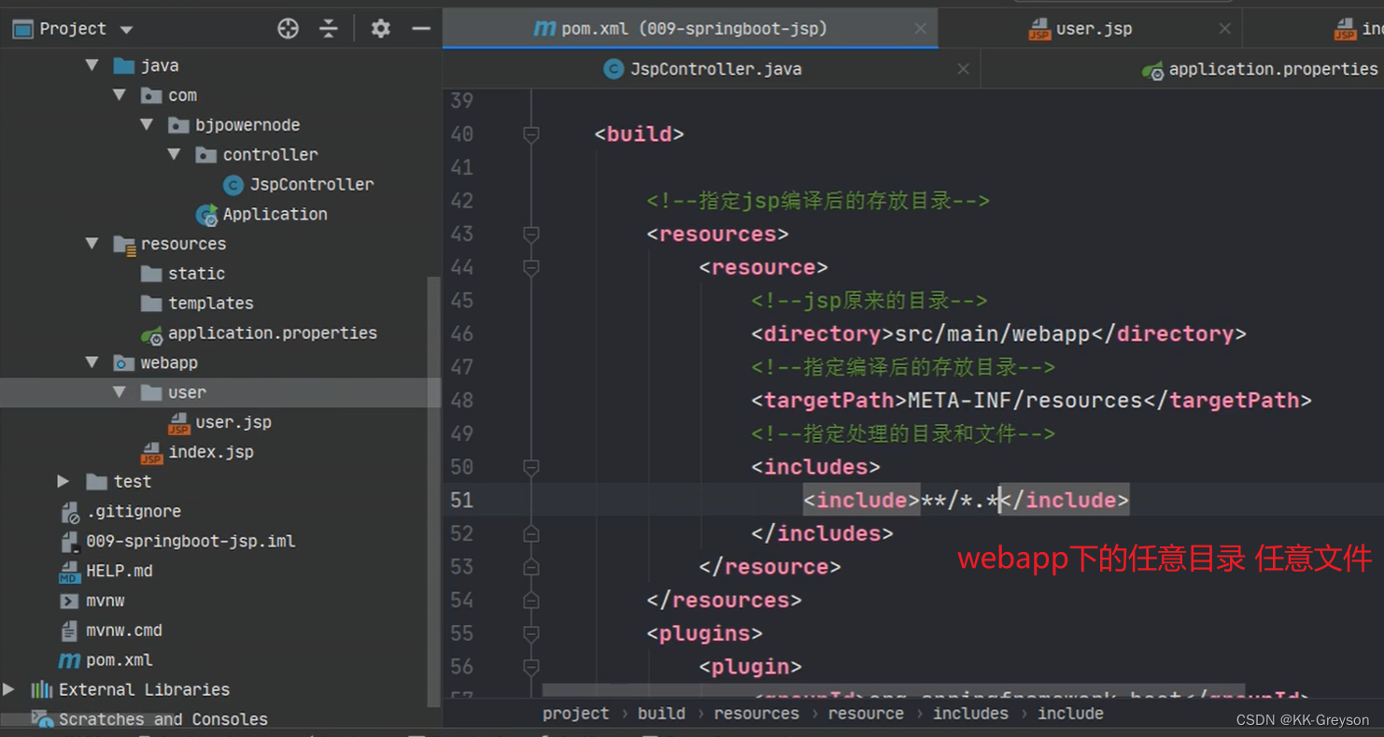Screen dimensions: 1384x737
Task: Click breadcrumb 'resource'
Action: click(x=866, y=714)
